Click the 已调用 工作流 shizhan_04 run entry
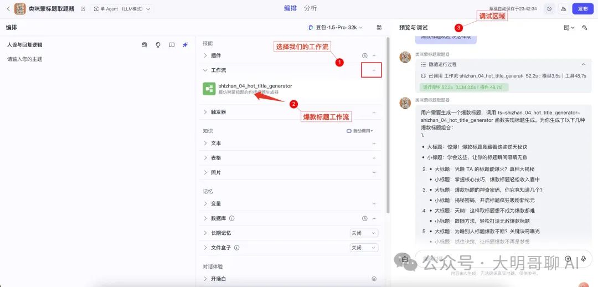 (503, 76)
